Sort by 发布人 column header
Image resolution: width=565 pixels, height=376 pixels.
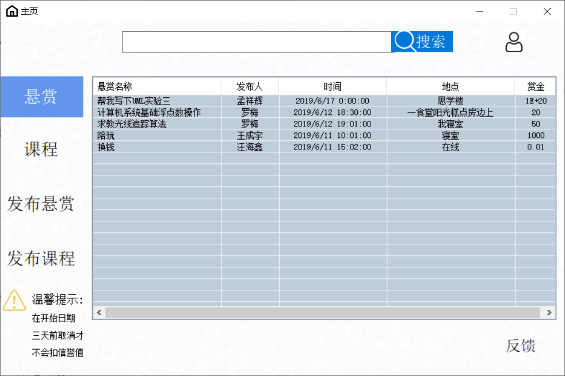(250, 86)
